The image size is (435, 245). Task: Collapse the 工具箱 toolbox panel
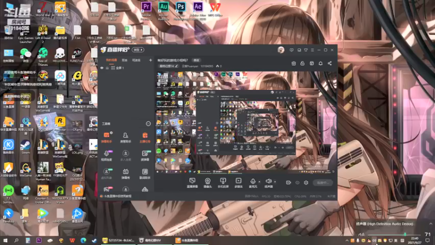tap(148, 124)
